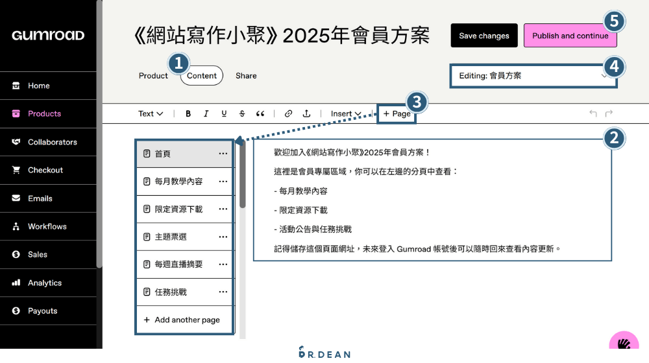
Task: Click the undo arrow
Action: pyautogui.click(x=593, y=113)
